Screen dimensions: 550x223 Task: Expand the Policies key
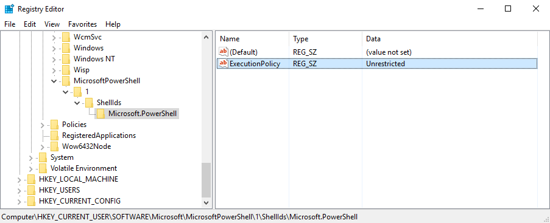pyautogui.click(x=43, y=125)
